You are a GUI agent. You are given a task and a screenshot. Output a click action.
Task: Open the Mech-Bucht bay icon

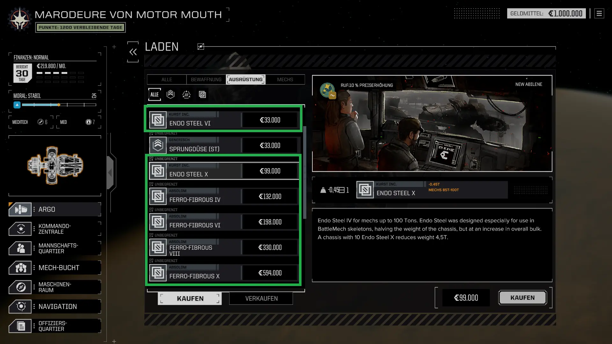[20, 268]
